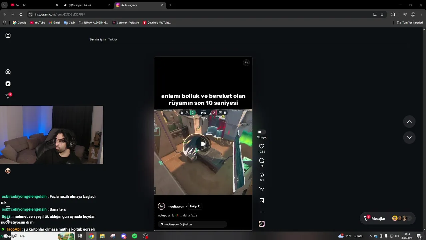Image resolution: width=426 pixels, height=240 pixels.
Task: Open the 11°C Bulutlu weather widget
Action: pos(351,236)
